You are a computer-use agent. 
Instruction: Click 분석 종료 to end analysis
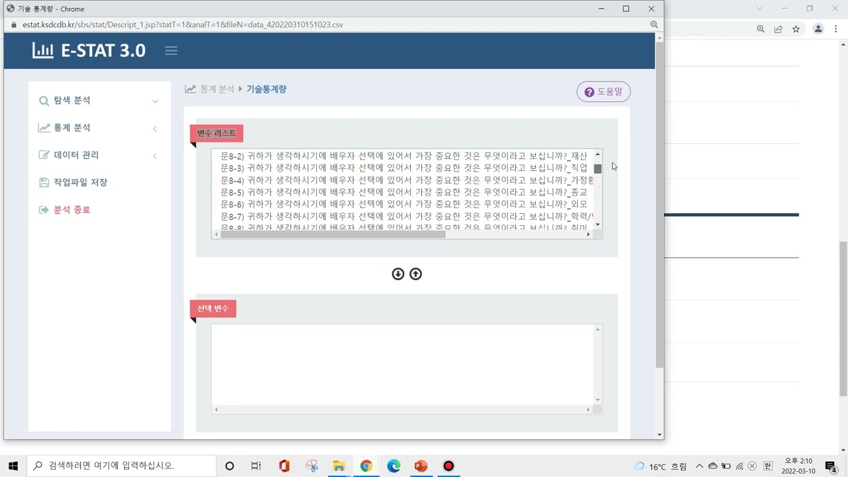coord(72,209)
